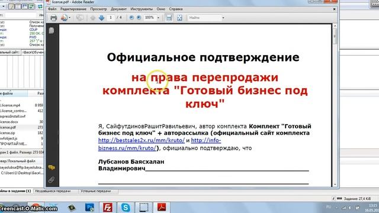Open the search options dropdown arrow

223,18
